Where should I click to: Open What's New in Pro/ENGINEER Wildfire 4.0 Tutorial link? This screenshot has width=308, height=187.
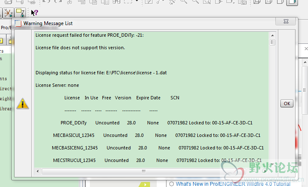pyautogui.click(x=233, y=184)
